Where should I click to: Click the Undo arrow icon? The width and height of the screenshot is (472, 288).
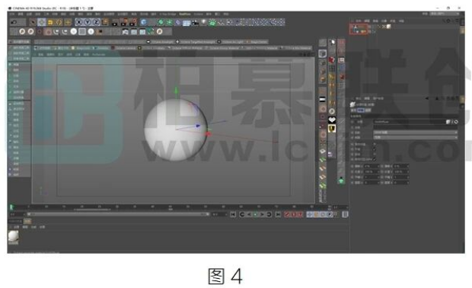point(14,22)
